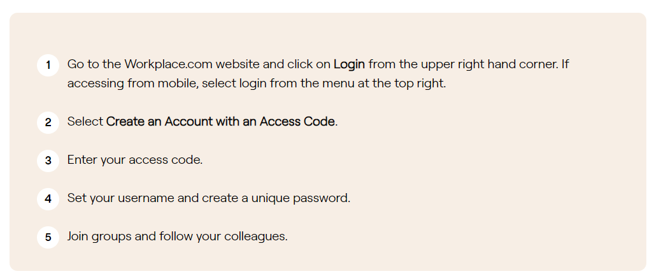Click the bold Login text
Image resolution: width=661 pixels, height=276 pixels.
point(349,64)
